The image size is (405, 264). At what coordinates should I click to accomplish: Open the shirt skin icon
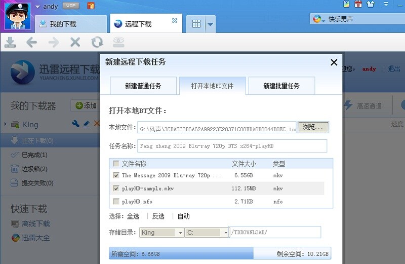point(371,4)
